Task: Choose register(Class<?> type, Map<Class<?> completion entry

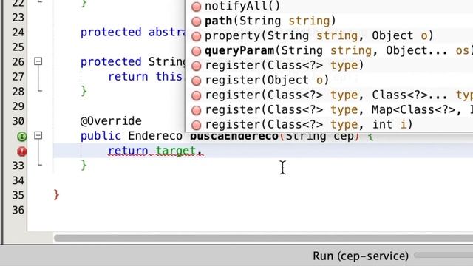Action: [x=329, y=110]
